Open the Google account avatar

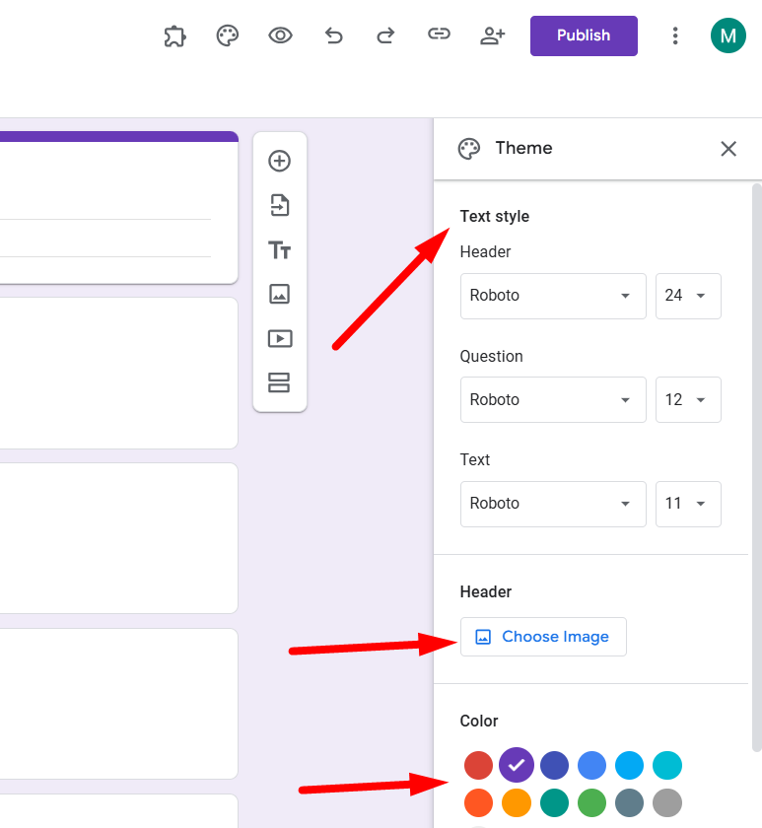[727, 35]
